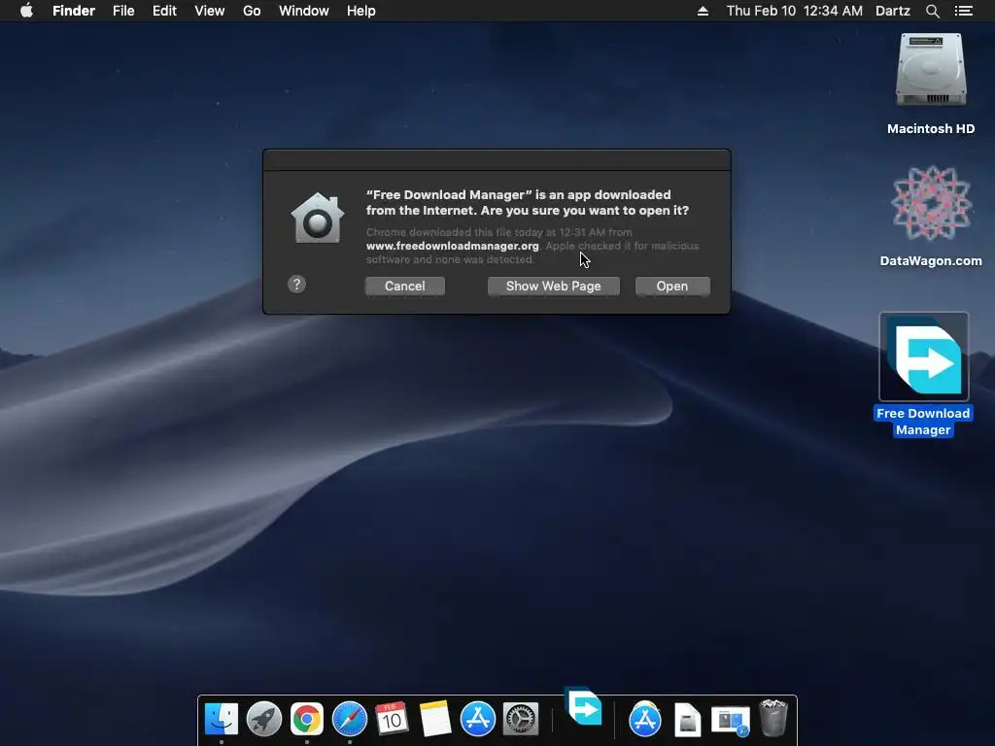Open System Preferences gear in Dock
Viewport: 995px width, 746px height.
click(x=521, y=719)
